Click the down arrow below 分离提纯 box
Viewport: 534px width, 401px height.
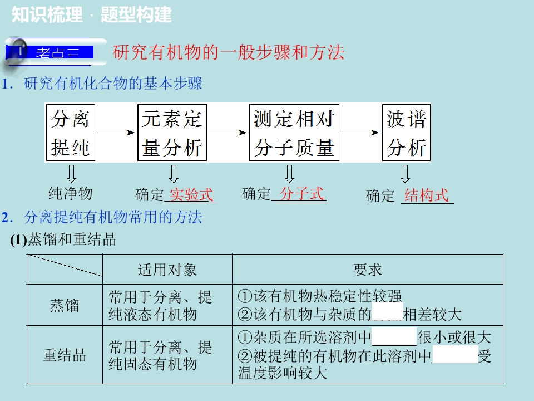click(x=71, y=174)
